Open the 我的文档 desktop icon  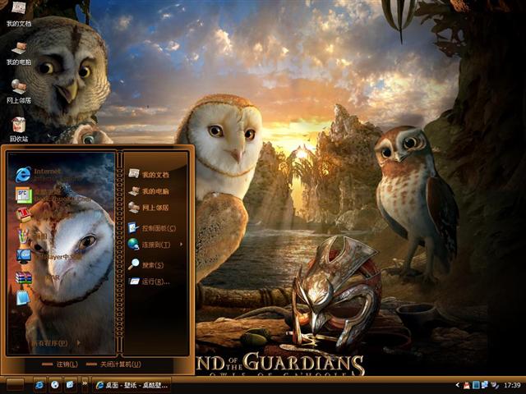pos(19,13)
